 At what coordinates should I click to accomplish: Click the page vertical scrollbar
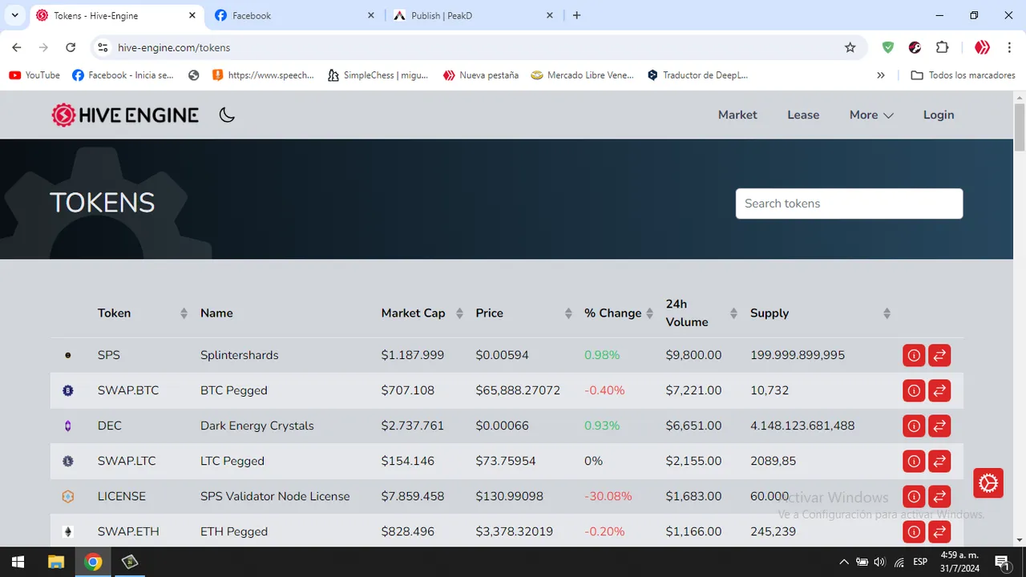(x=1020, y=127)
